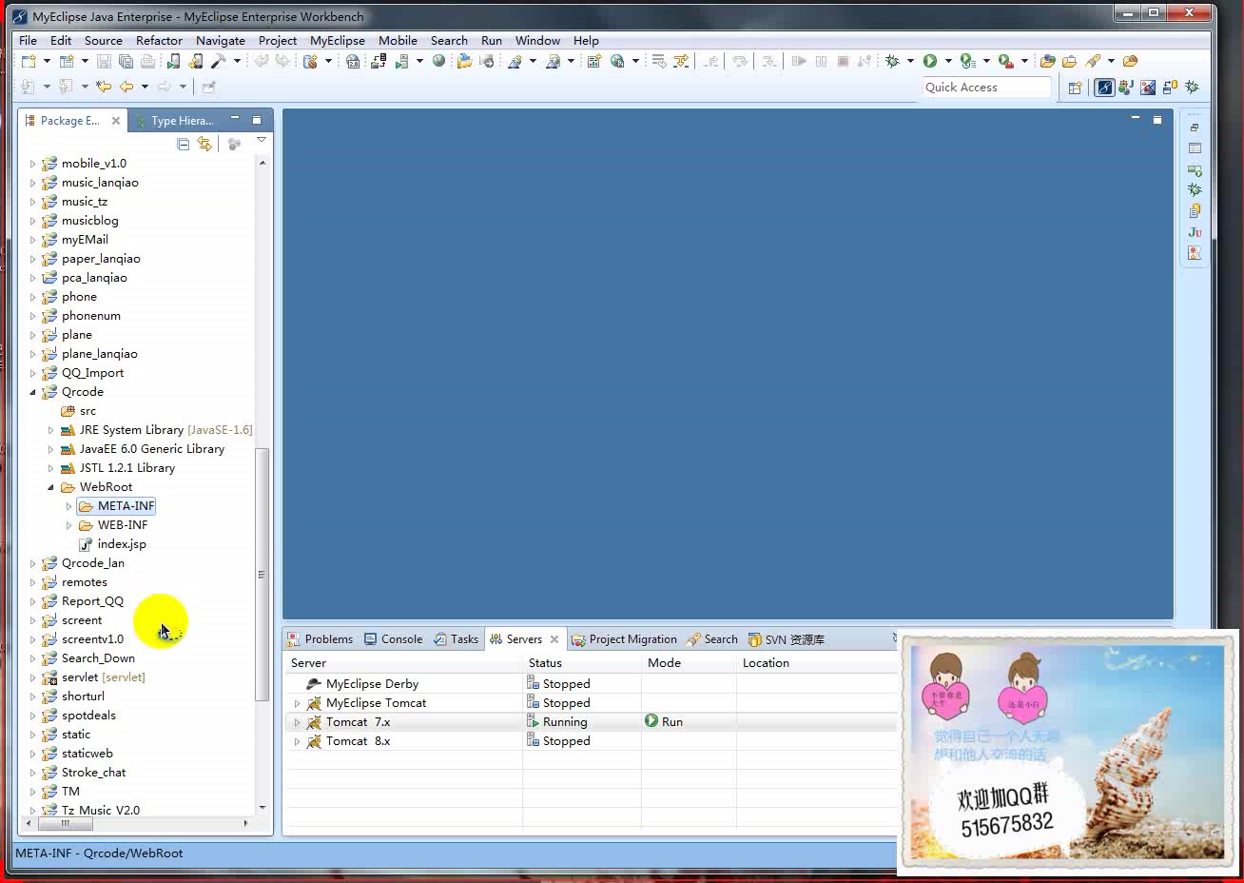Click the Save All toolbar icon
Screen dimensions: 1244x883
[126, 61]
